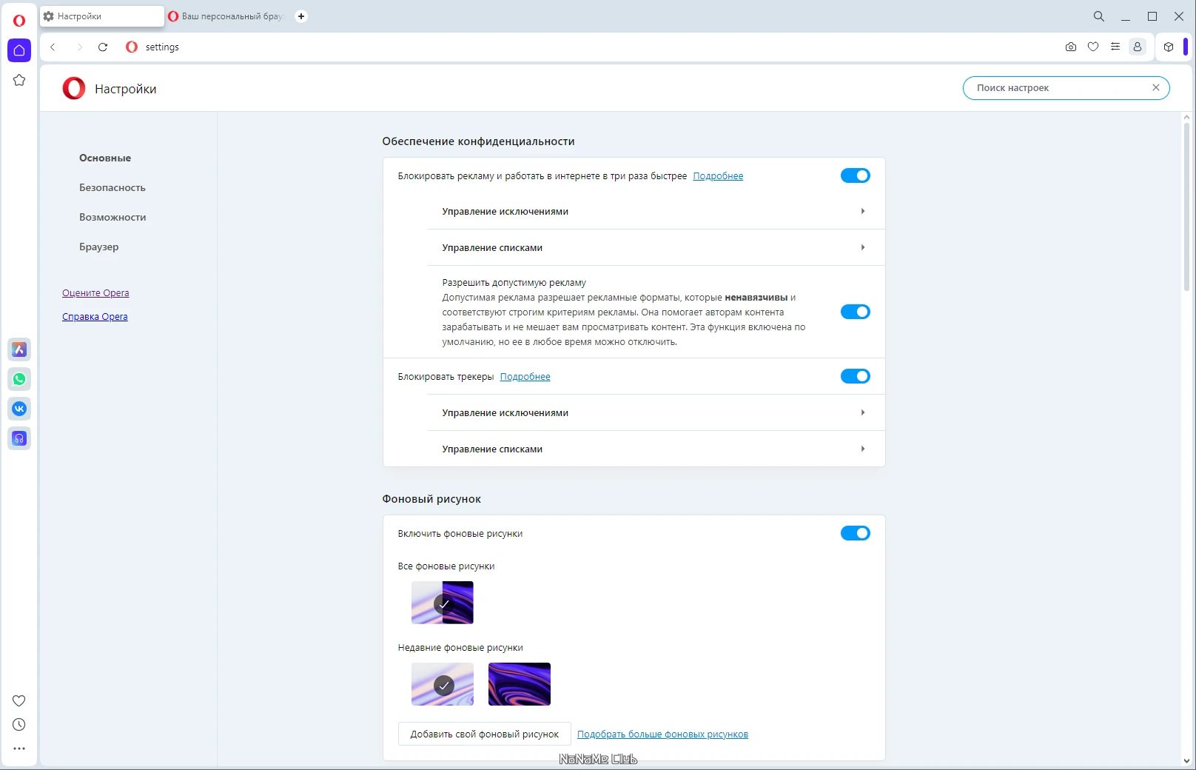Viewport: 1196px width, 770px height.
Task: Search tabs with magnifier icon
Action: coord(1099,16)
